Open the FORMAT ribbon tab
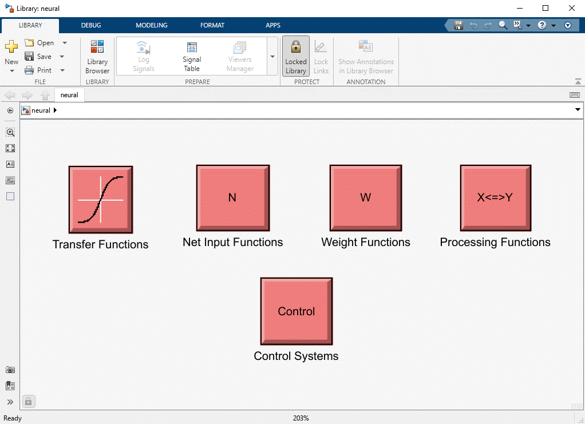The width and height of the screenshot is (585, 424). (212, 25)
